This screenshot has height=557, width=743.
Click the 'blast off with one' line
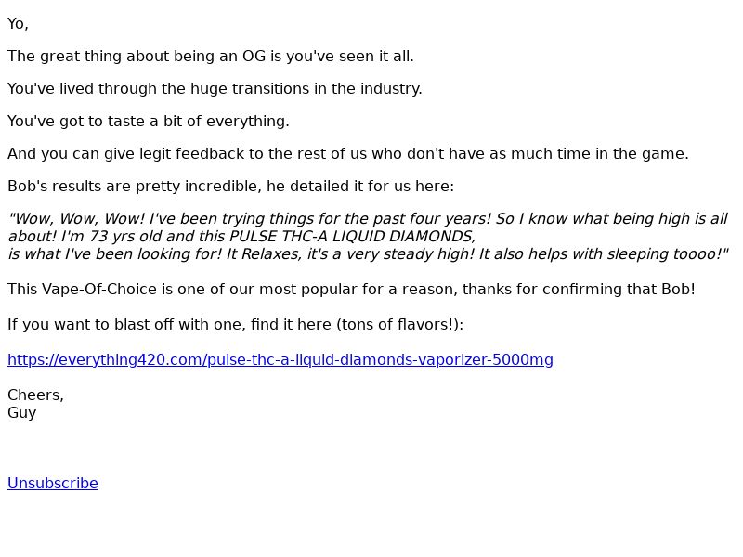tap(235, 325)
